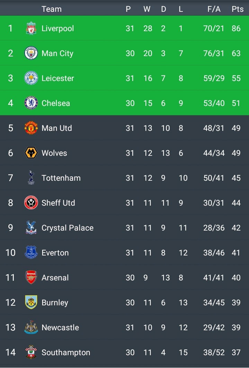Click the Man City club crest

(31, 53)
